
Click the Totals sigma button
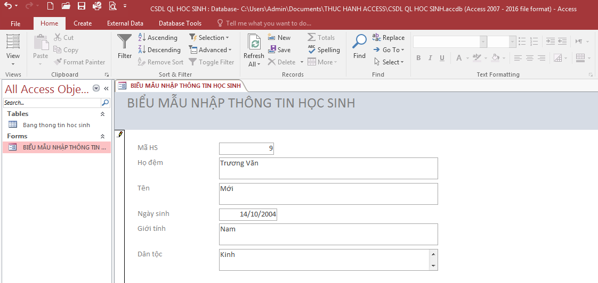point(321,37)
